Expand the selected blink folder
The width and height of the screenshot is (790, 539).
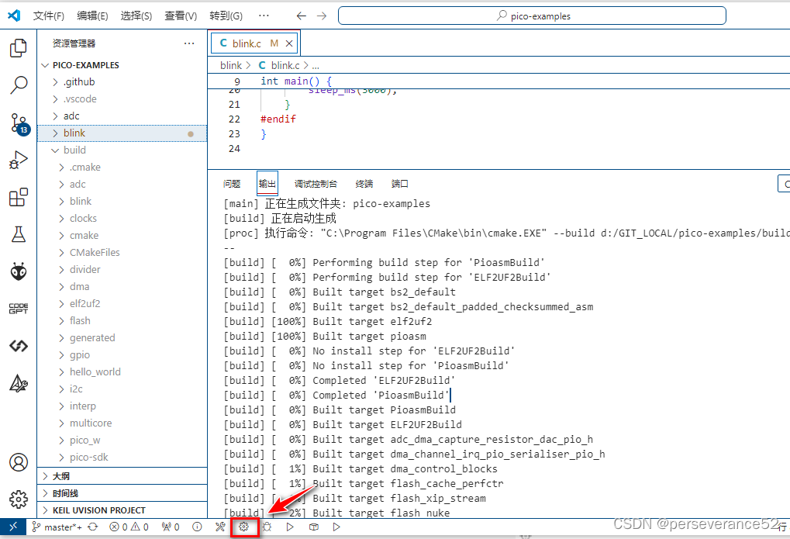(122, 133)
